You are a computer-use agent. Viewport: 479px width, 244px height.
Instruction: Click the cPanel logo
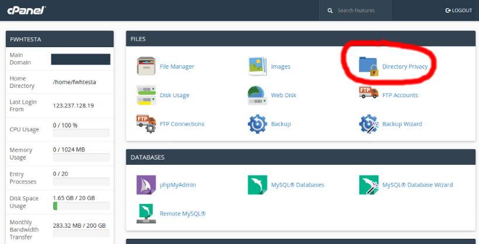point(26,10)
